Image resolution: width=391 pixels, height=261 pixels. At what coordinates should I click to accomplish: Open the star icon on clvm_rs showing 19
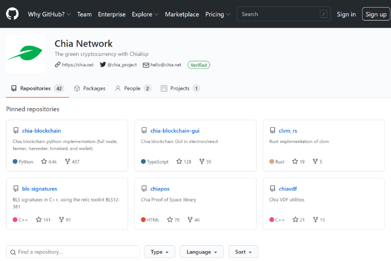295,161
